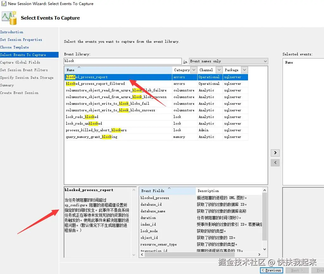The height and width of the screenshot is (274, 324).
Task: Expand the 'Event names only' combo box
Action: 229,61
